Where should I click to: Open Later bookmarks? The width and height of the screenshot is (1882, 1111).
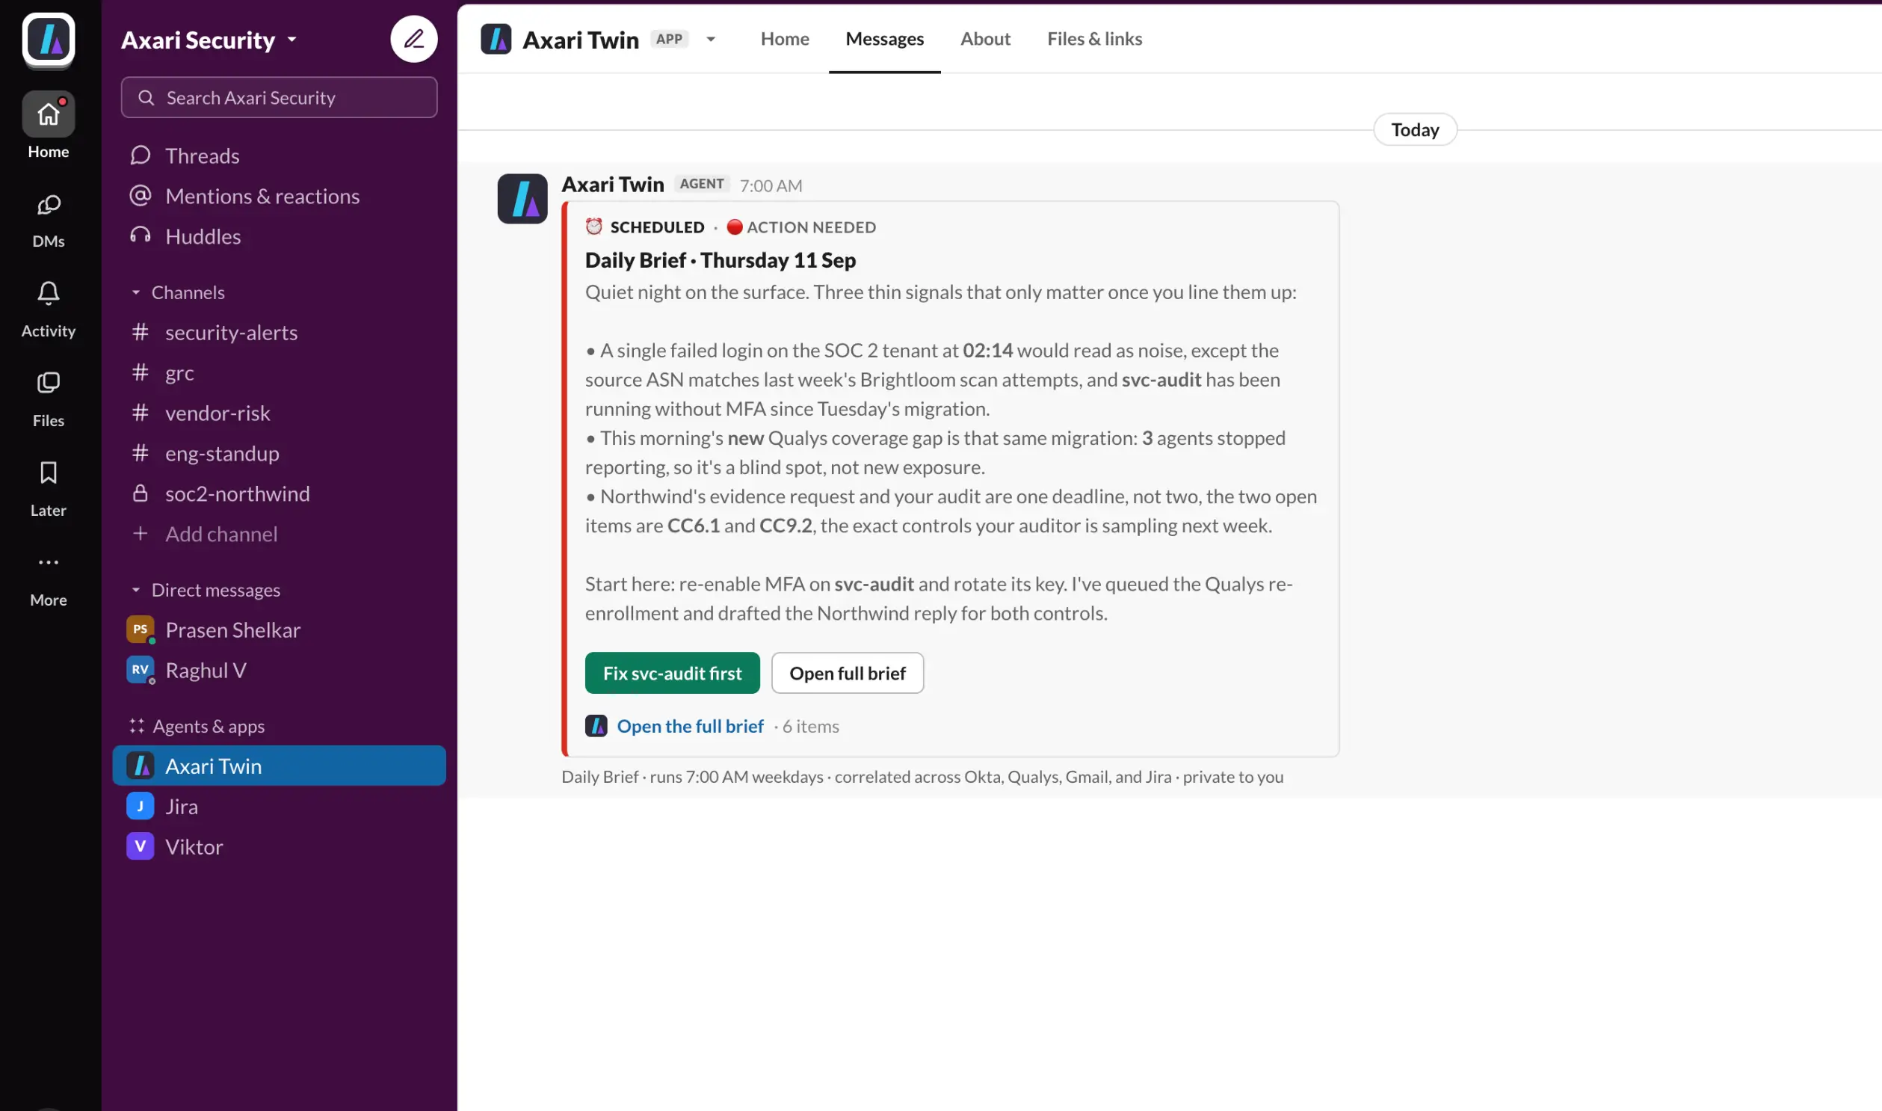(49, 489)
